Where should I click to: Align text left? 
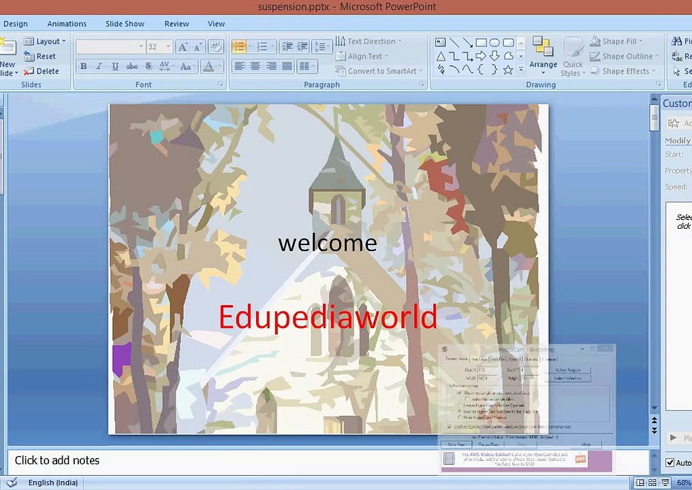pyautogui.click(x=239, y=66)
